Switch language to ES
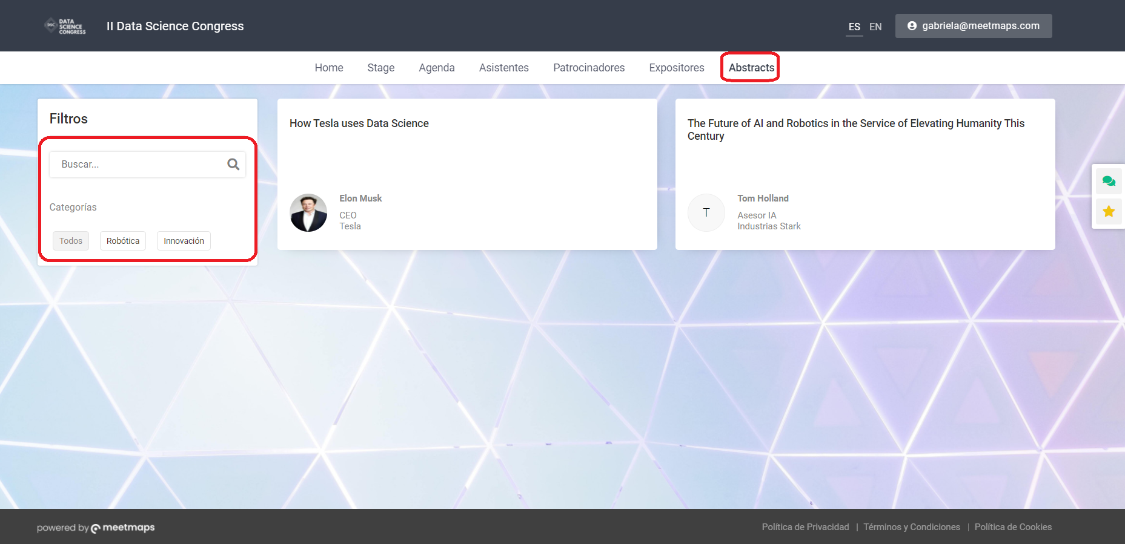 (854, 27)
